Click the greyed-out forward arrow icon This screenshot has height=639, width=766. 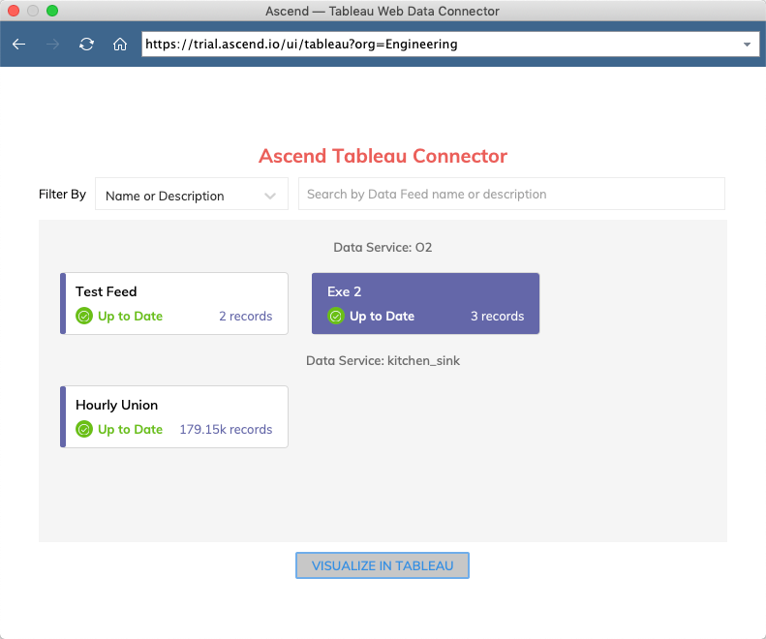(52, 45)
